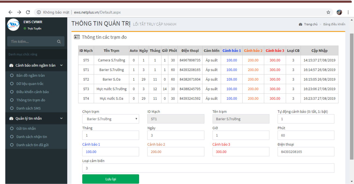Open Dữ liệu quan trắc menu item
Screen dimensions: 354x184
coord(30,84)
